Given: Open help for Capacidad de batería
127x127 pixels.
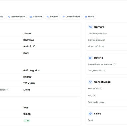Looking at the screenshot, I should pos(114,64).
